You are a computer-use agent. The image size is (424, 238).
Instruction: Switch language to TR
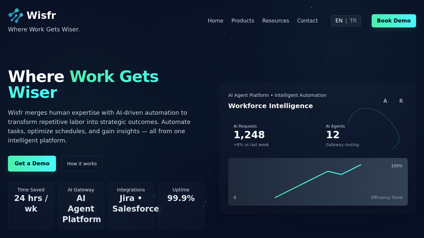coord(353,21)
